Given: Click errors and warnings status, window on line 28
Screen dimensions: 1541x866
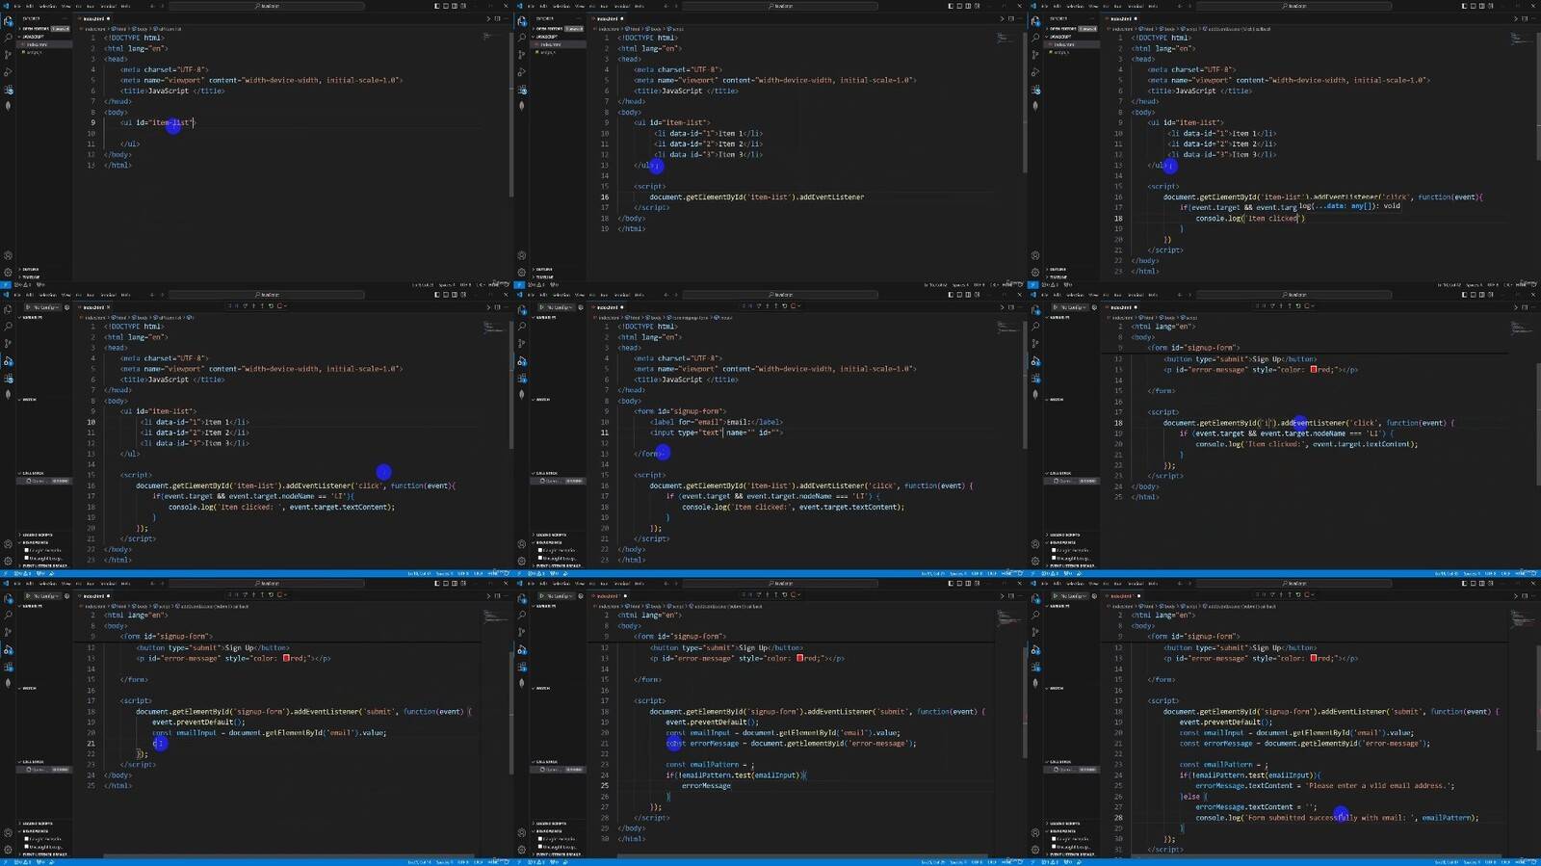Looking at the screenshot, I should click(1049, 862).
